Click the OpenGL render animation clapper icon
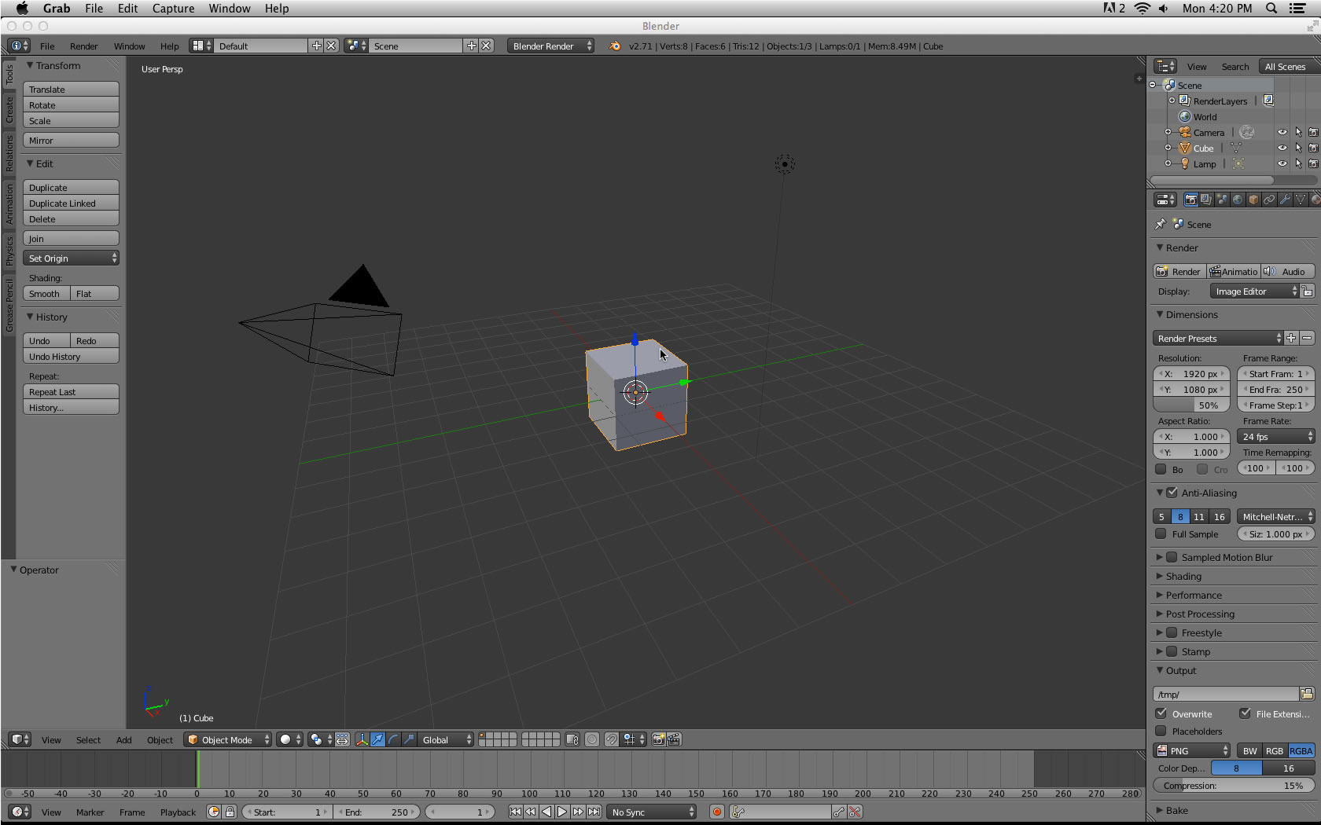The width and height of the screenshot is (1321, 825). tap(674, 739)
